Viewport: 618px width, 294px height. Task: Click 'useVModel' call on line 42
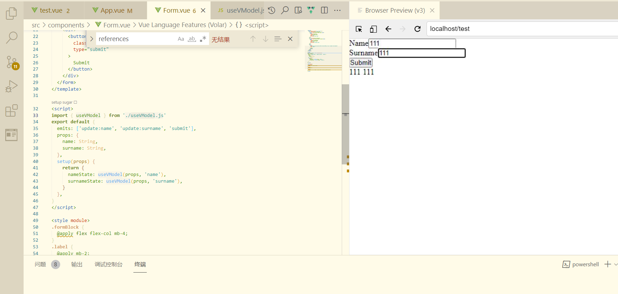110,175
